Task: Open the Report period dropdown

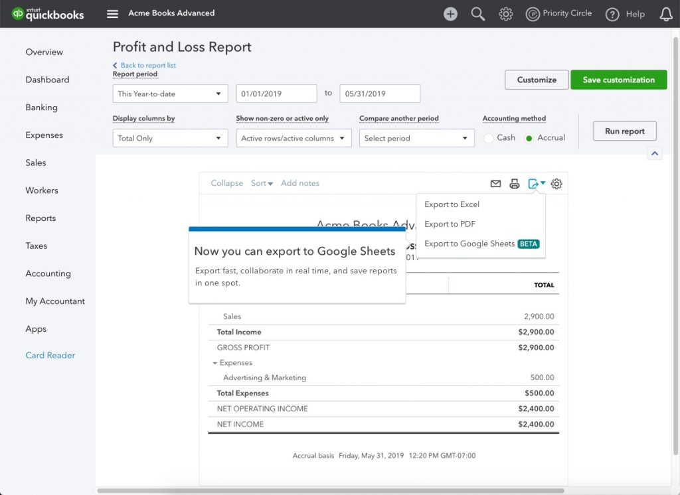Action: [170, 94]
